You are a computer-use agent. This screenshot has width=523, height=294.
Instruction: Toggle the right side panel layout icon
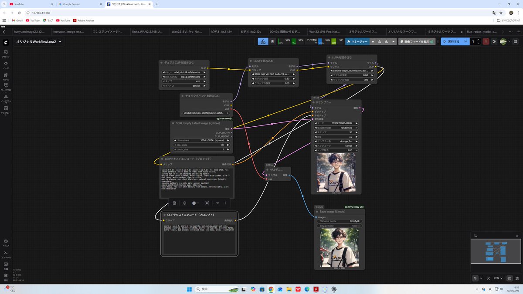[x=515, y=41]
